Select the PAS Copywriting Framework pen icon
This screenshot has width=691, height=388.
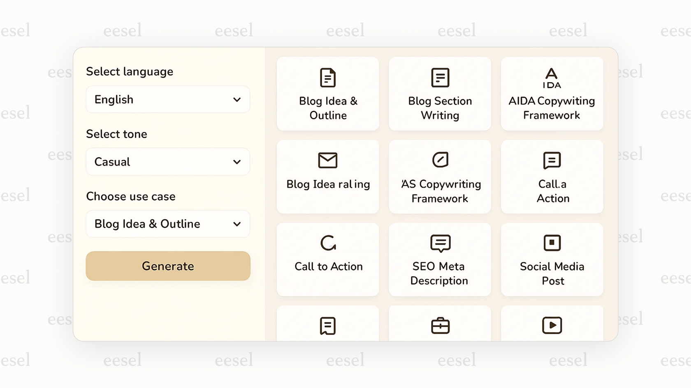tap(440, 161)
